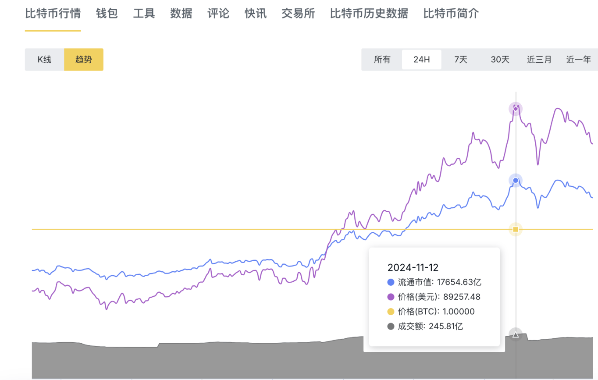The height and width of the screenshot is (380, 598).
Task: Click the blue 流通市值 legend dot in tooltip
Action: pos(391,282)
